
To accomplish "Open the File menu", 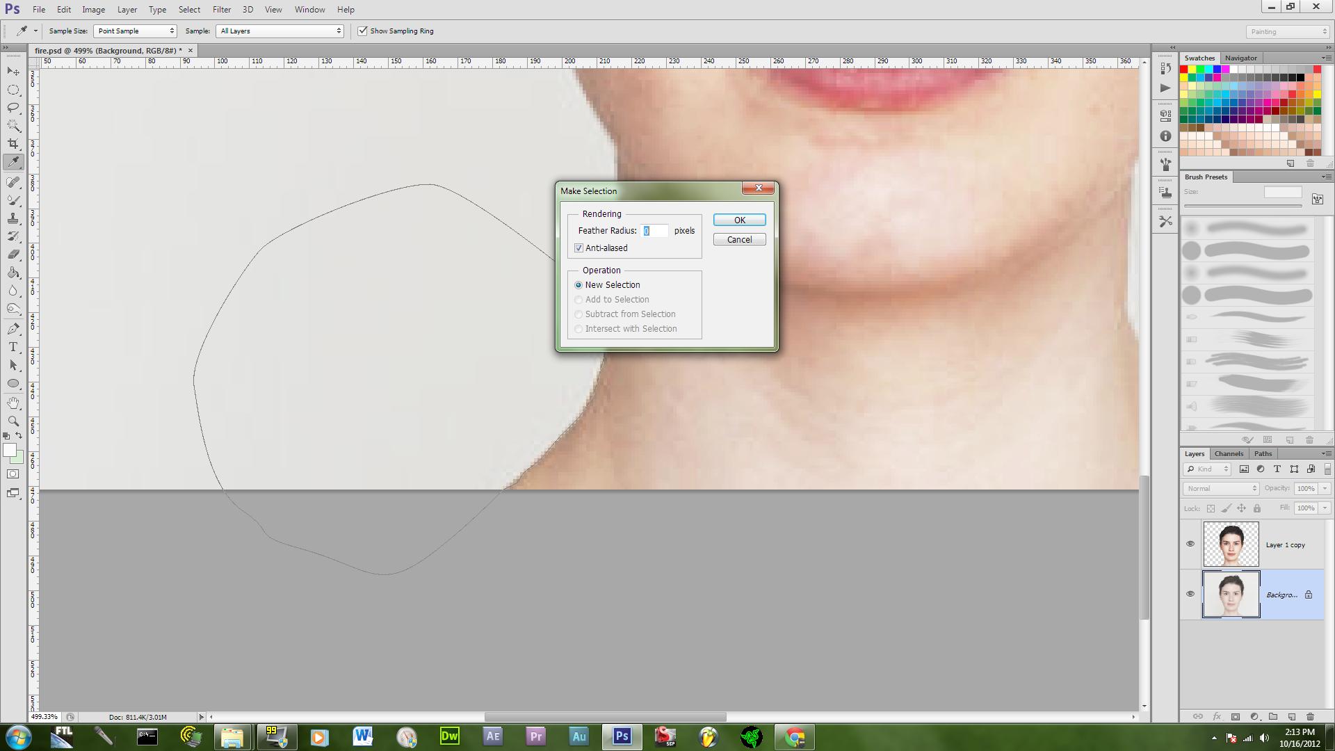I will [39, 10].
